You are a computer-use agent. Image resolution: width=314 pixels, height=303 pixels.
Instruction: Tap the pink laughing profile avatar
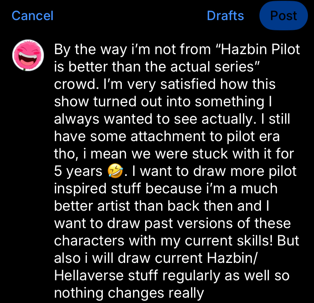pos(28,55)
